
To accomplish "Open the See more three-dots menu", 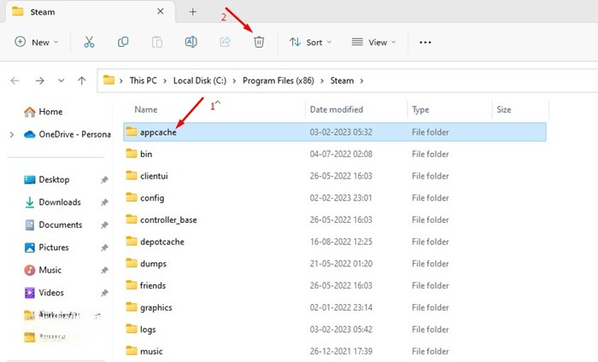I will click(x=425, y=43).
